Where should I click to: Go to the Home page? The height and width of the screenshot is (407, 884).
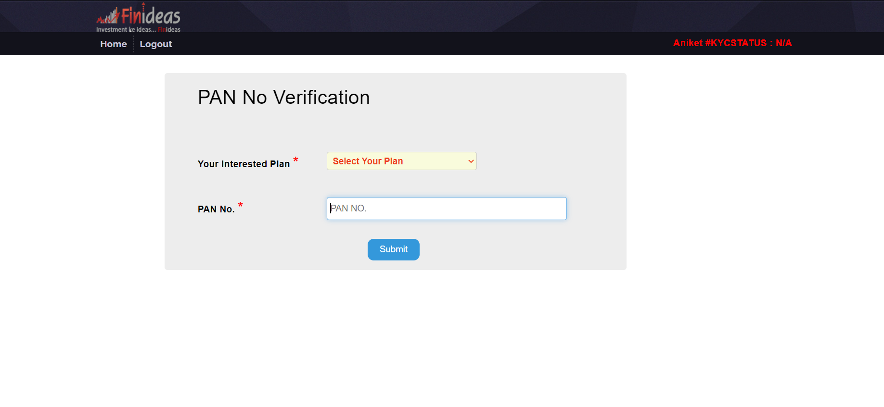(114, 44)
